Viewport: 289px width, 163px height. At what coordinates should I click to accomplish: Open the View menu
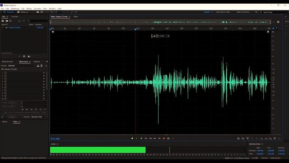click(45, 9)
